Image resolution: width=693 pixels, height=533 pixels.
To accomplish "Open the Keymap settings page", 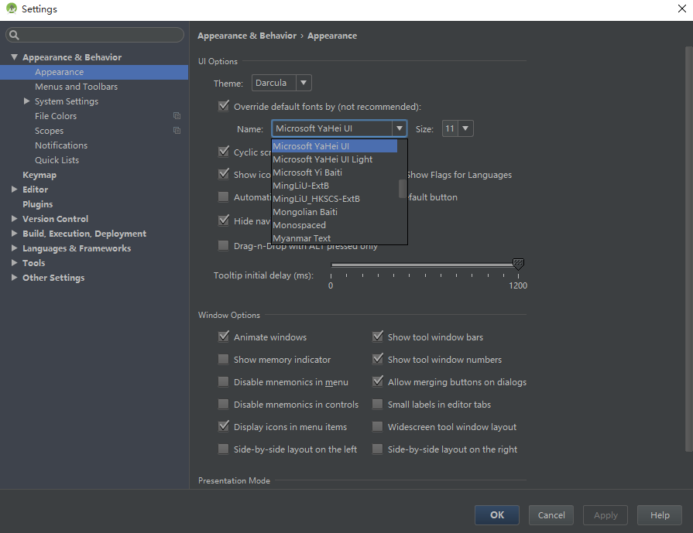I will pos(39,175).
